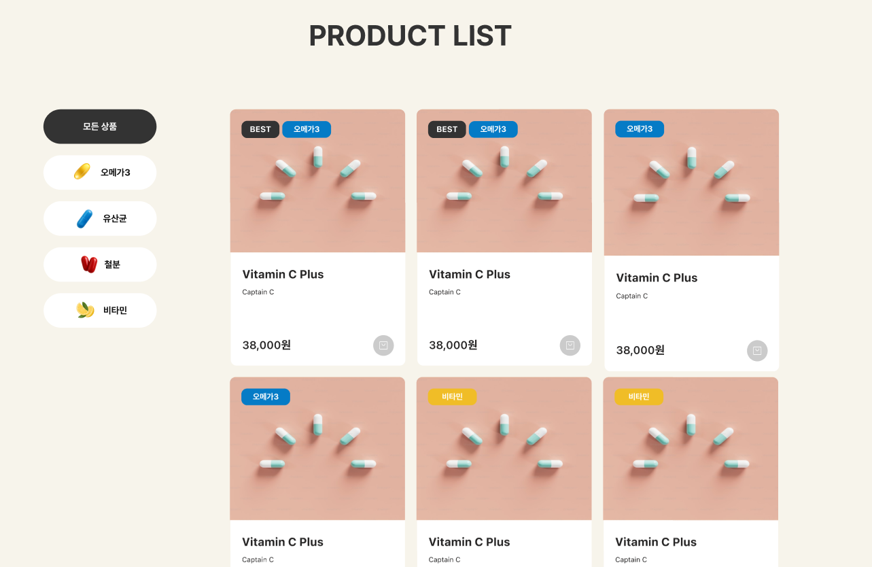Add first Vitamin C Plus to cart
The image size is (872, 567).
point(383,345)
